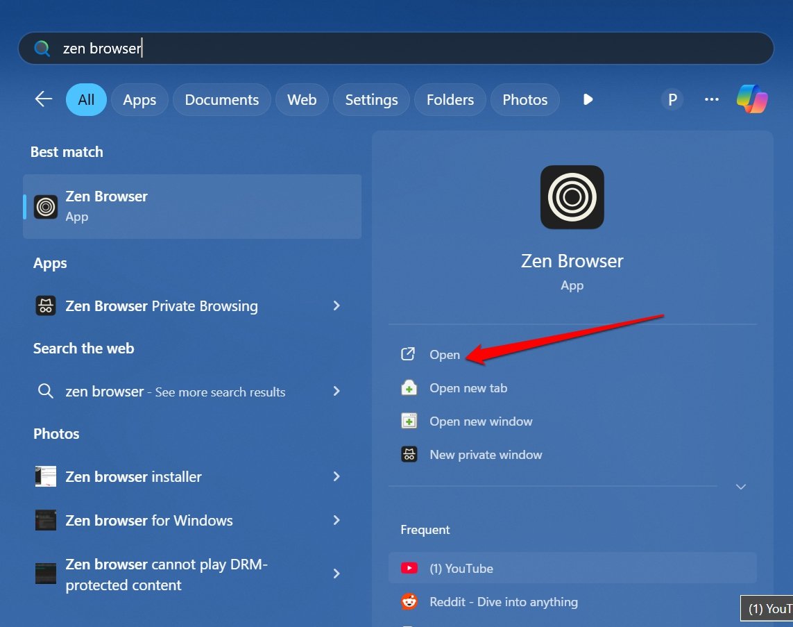Switch to the Apps filter tab
Image resolution: width=793 pixels, height=627 pixels.
point(139,100)
